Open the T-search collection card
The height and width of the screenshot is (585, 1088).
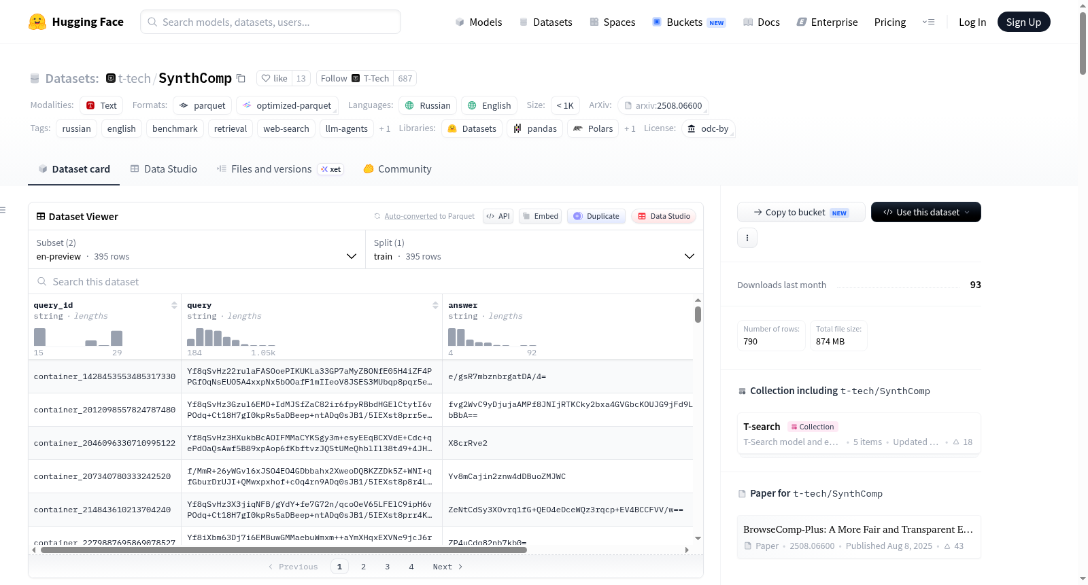(859, 434)
